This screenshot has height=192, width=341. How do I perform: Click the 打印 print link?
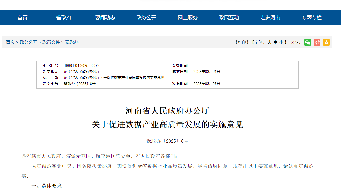pyautogui.click(x=242, y=42)
